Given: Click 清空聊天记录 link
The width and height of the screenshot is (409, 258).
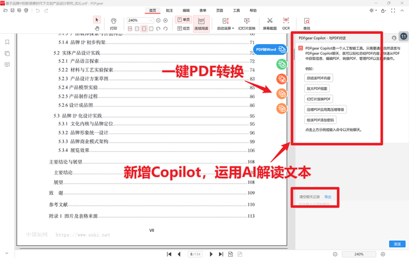Looking at the screenshot, I should click(x=309, y=197).
